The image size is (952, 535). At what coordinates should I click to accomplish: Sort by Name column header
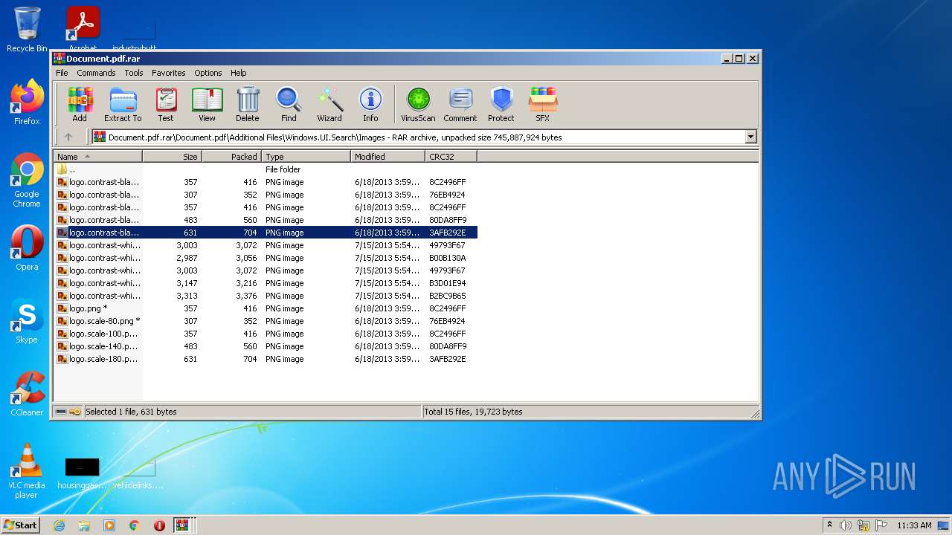[x=97, y=157]
